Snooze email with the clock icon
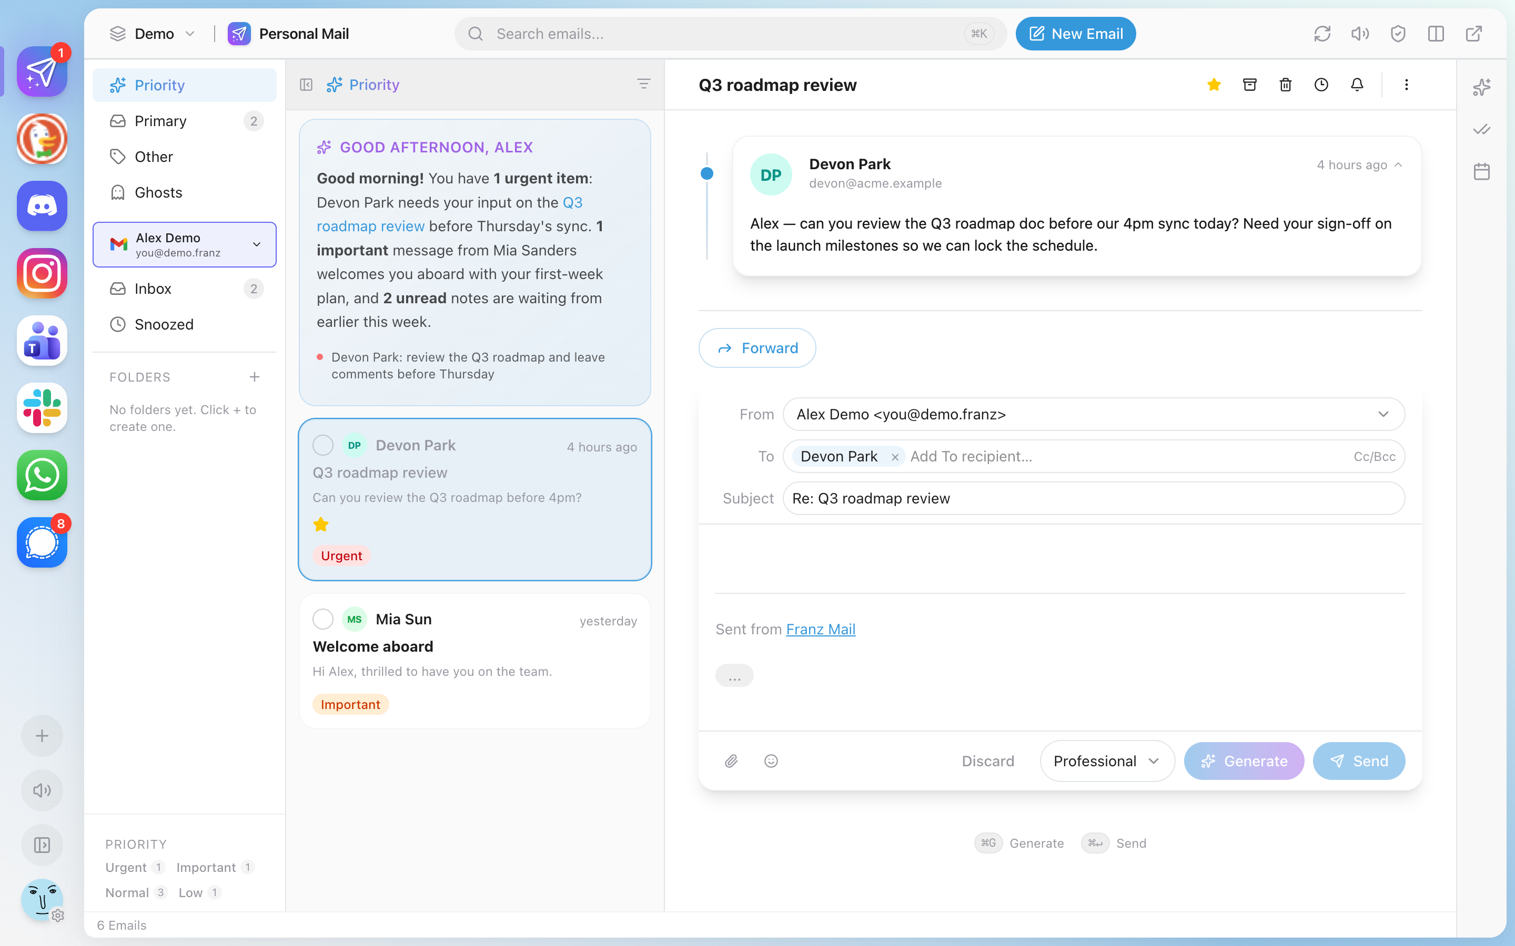 coord(1321,85)
